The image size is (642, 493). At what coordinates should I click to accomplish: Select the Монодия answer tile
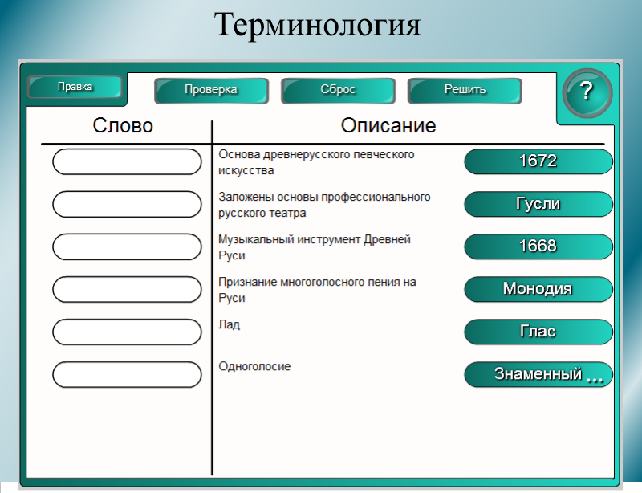(x=538, y=289)
